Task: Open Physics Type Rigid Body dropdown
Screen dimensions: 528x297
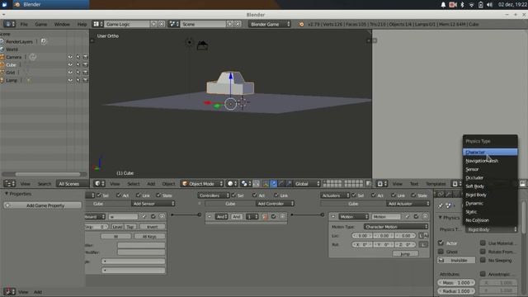Action: coord(492,229)
